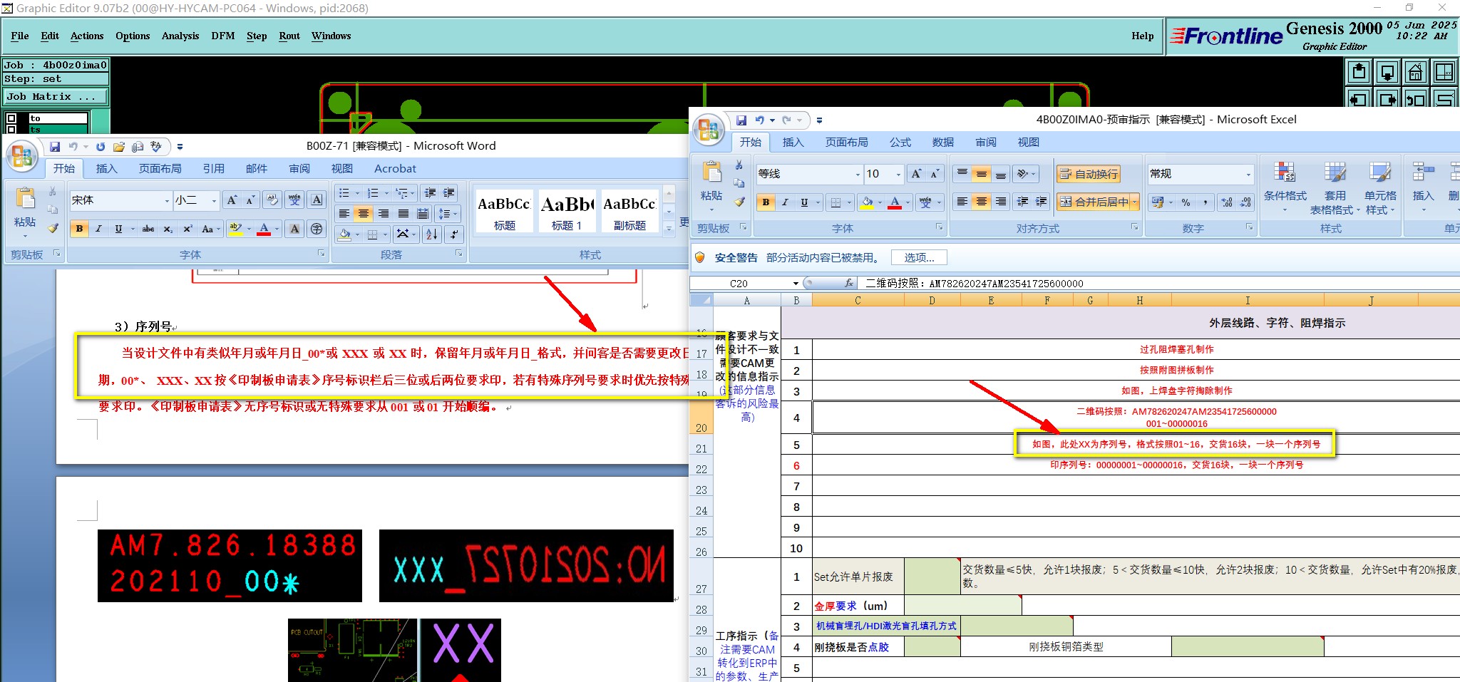Image resolution: width=1460 pixels, height=682 pixels.
Task: Apply subscript in Word
Action: point(168,229)
